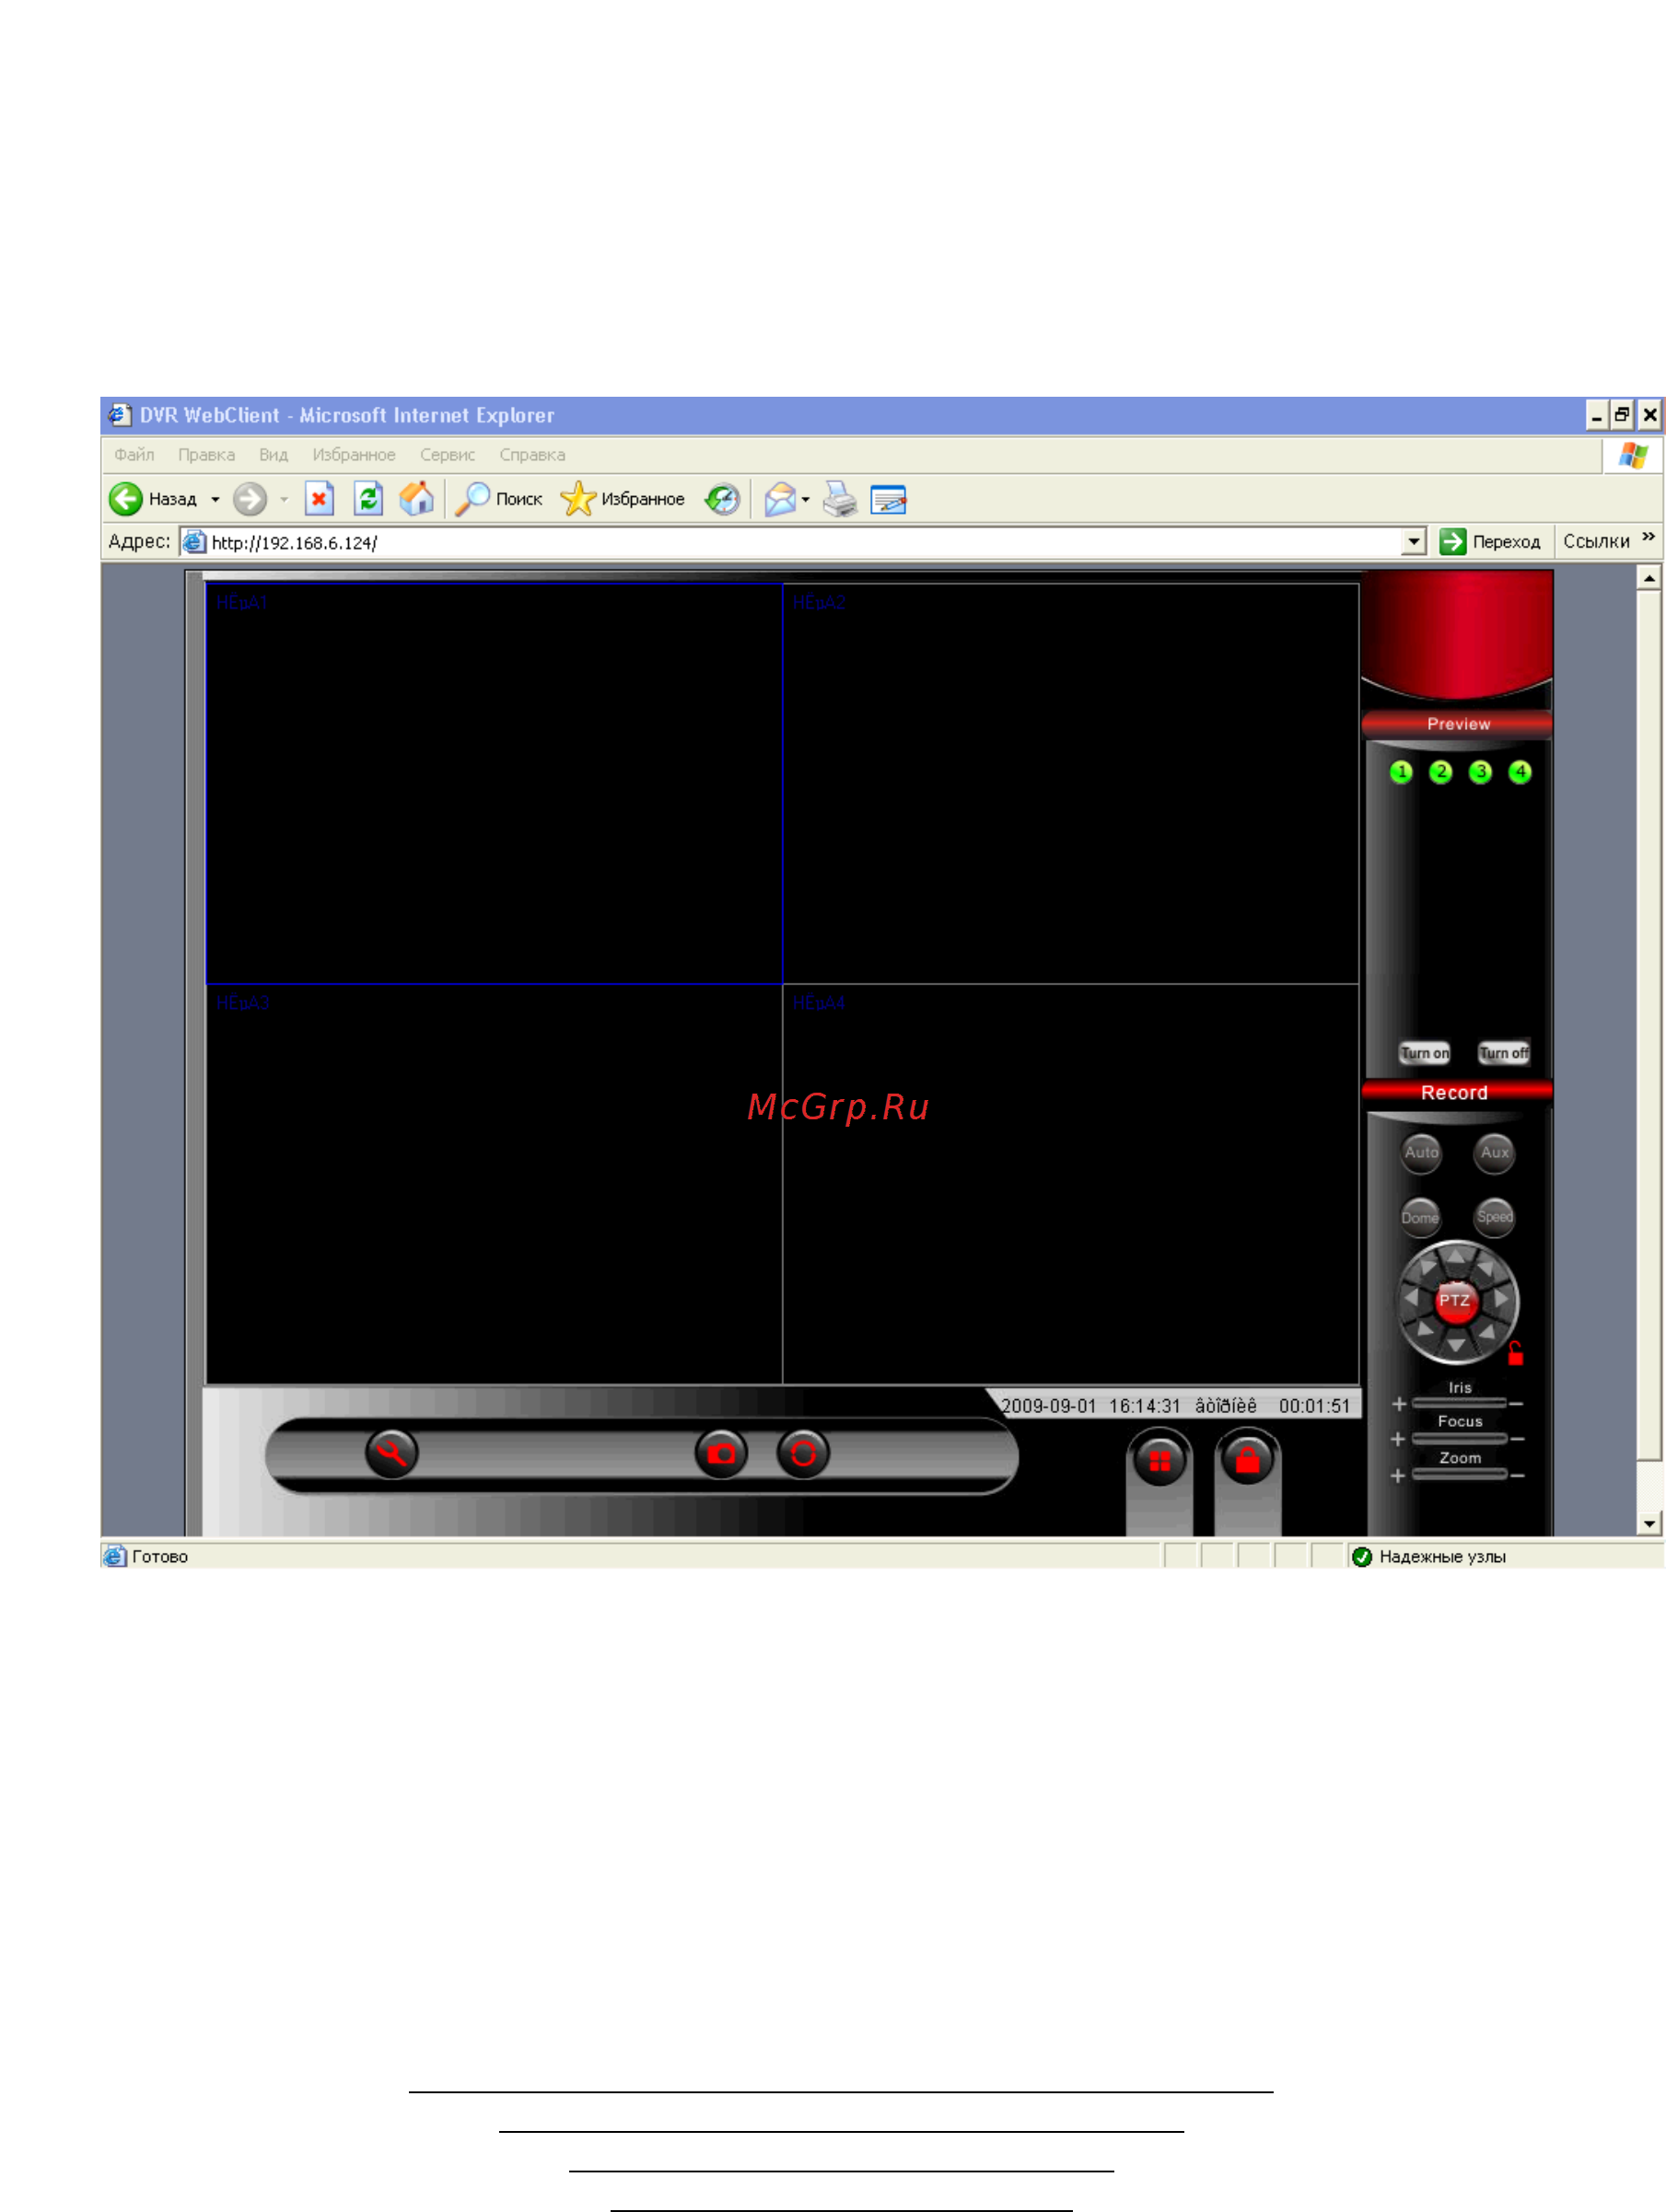Click the Переход go button

click(x=1490, y=542)
